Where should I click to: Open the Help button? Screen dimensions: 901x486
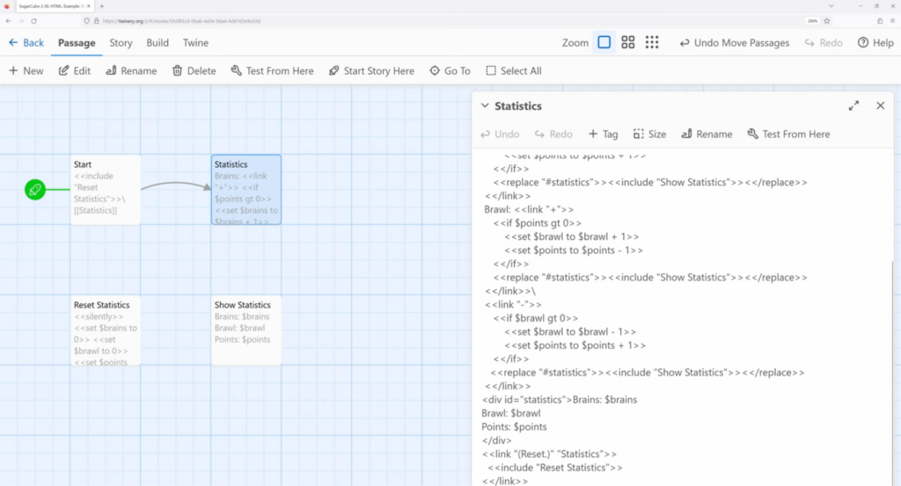click(875, 42)
